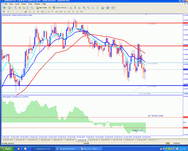Open the Profiles dropdown in toolbar
Viewport: 188px width, 151px height.
(10, 8)
